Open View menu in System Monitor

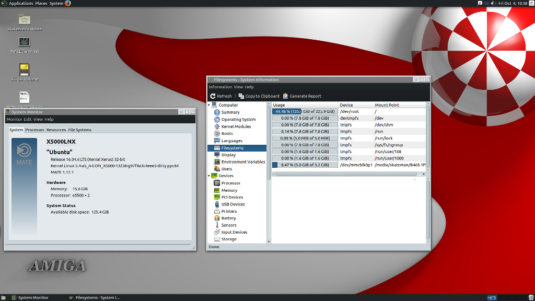[x=38, y=119]
